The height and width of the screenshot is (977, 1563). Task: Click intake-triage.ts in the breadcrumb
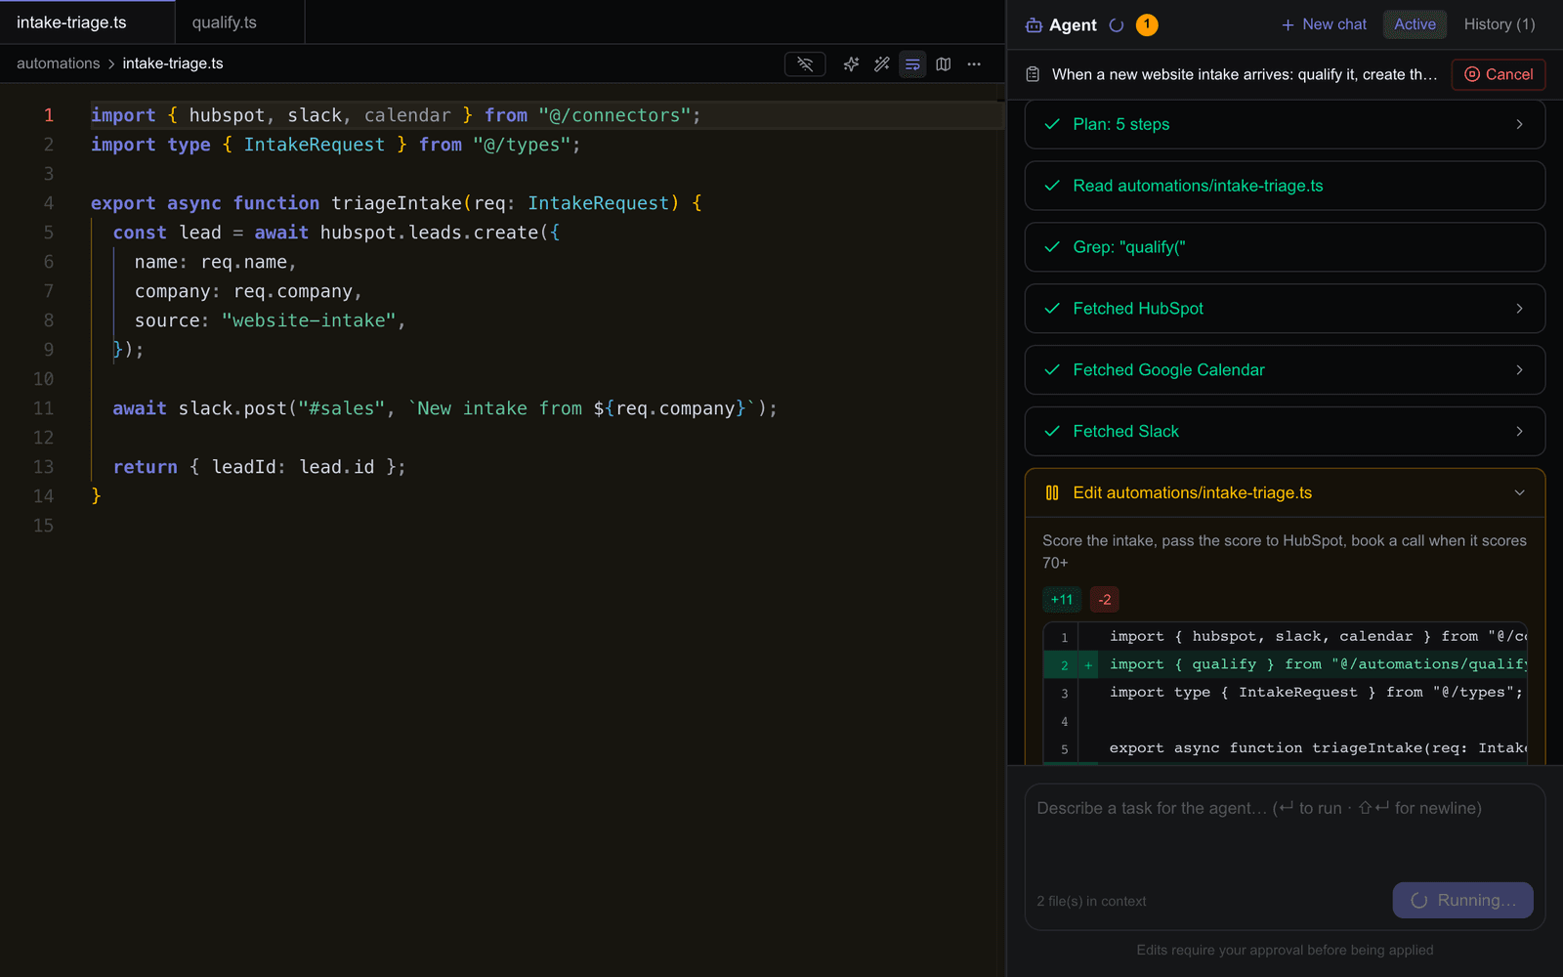click(x=173, y=64)
